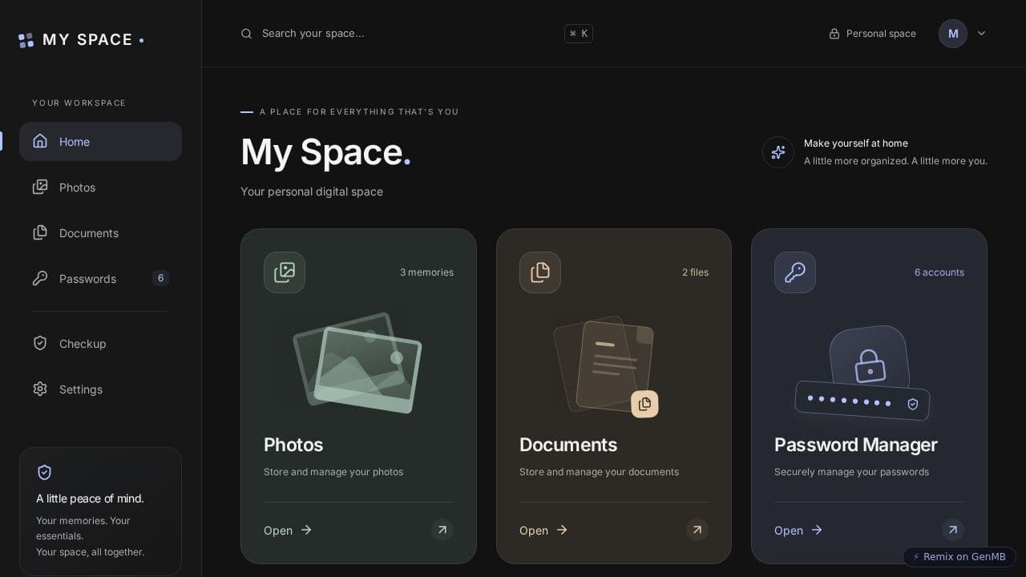Open Checkup from the sidebar
The image size is (1026, 577).
(x=100, y=343)
